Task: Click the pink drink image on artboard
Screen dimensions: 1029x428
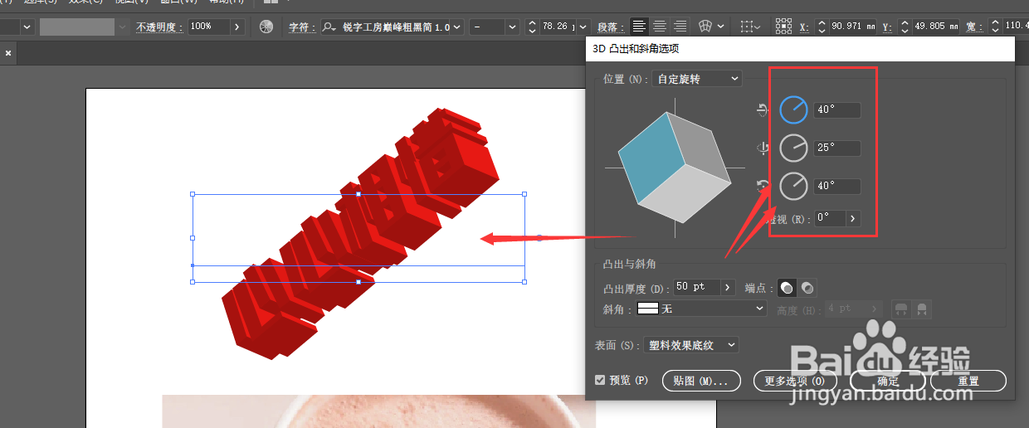Action: (x=379, y=411)
